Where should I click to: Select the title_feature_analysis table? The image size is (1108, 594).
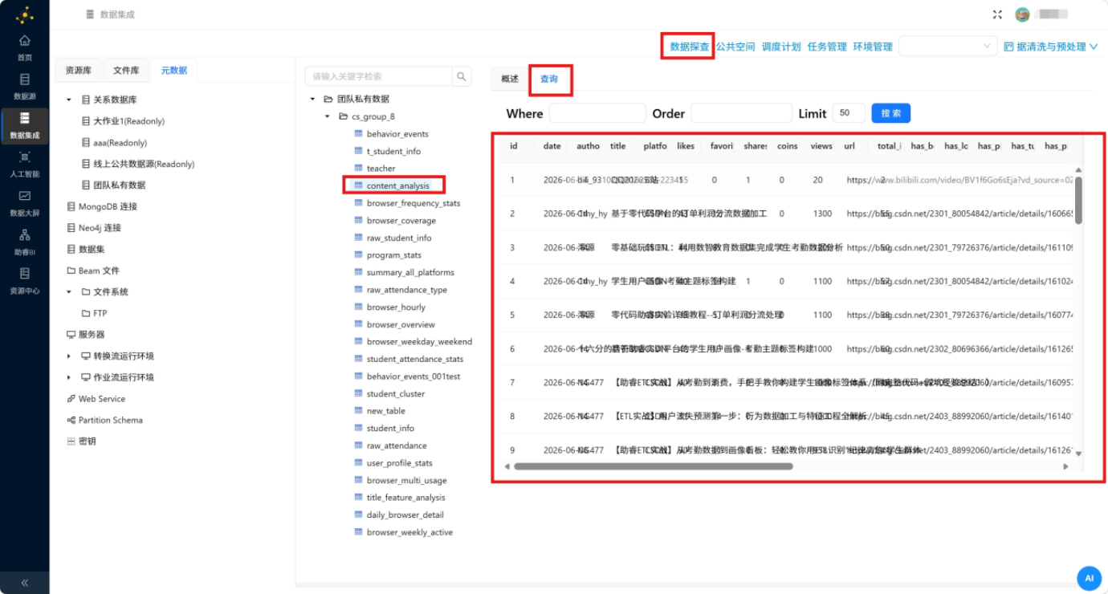point(406,498)
